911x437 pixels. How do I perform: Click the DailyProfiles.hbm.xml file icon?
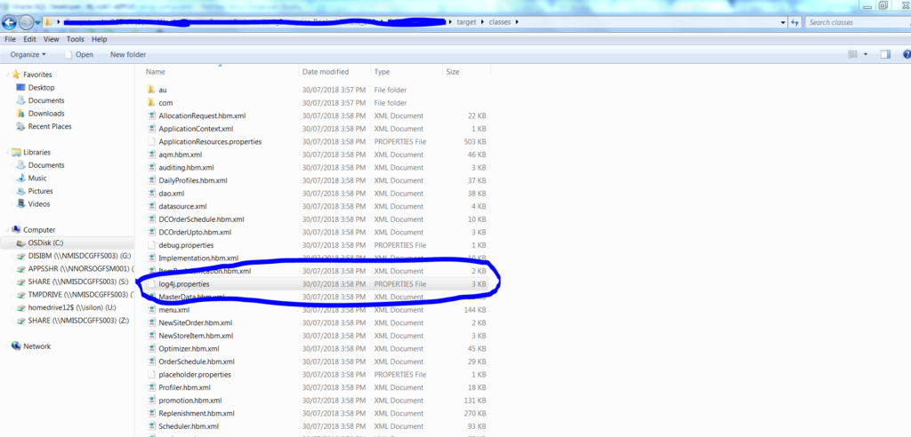tap(151, 180)
